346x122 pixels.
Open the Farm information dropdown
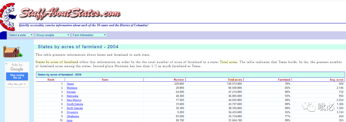point(89,35)
